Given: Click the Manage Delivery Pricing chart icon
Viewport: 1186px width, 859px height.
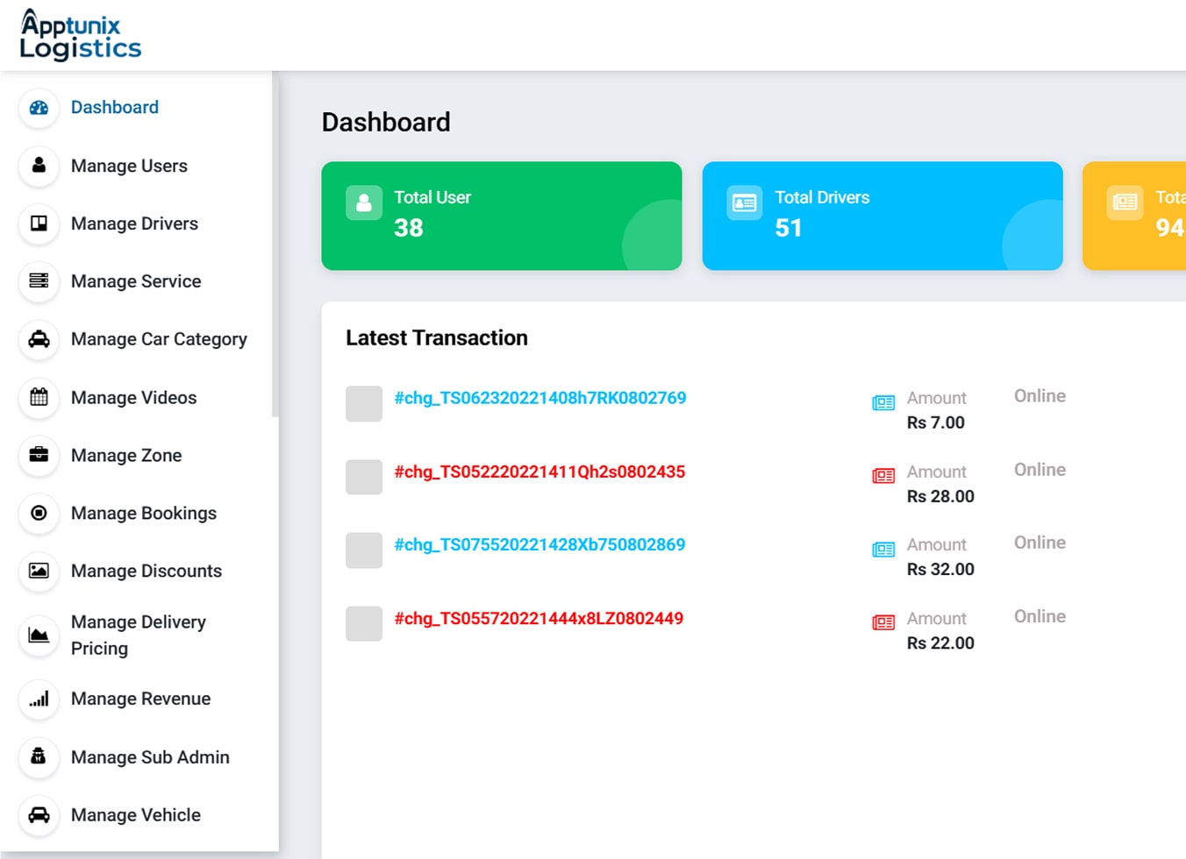Looking at the screenshot, I should (x=39, y=635).
